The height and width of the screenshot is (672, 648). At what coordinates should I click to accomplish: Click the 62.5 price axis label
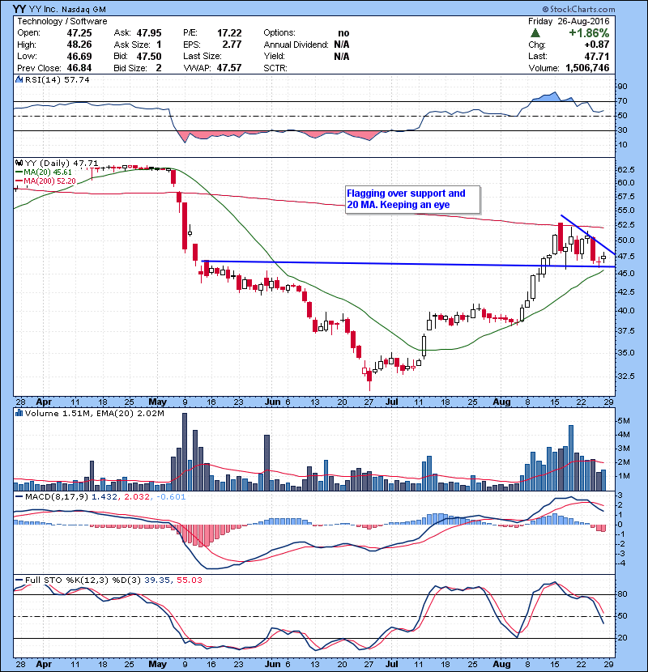(625, 170)
